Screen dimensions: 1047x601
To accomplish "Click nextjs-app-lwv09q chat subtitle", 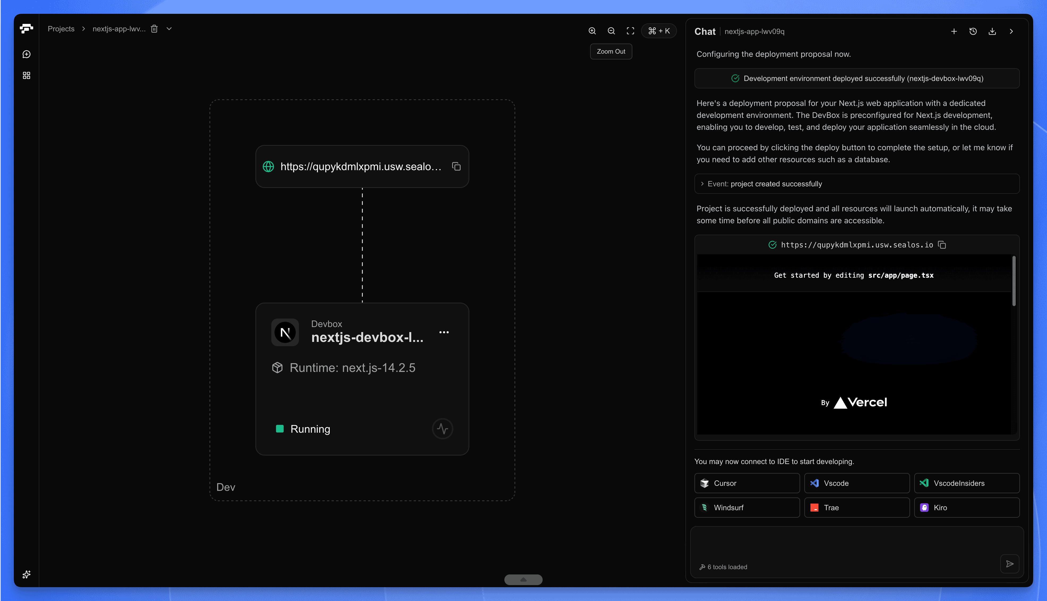I will [754, 31].
